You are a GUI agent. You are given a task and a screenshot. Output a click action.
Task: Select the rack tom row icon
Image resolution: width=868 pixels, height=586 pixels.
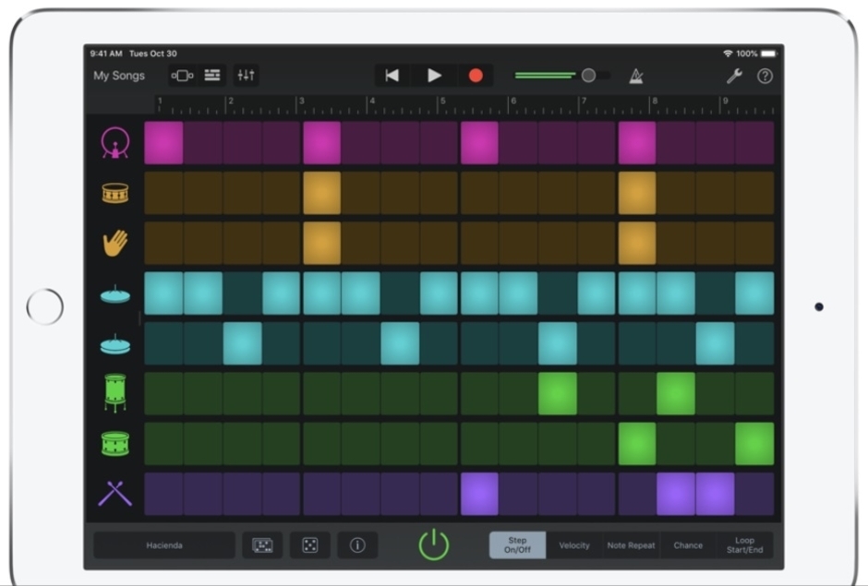click(115, 444)
